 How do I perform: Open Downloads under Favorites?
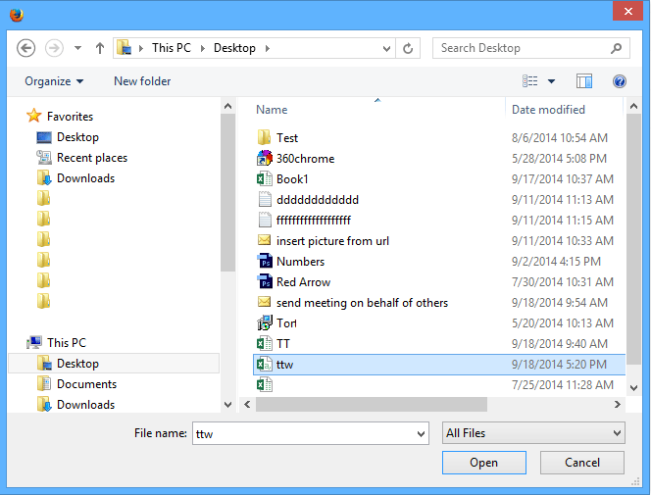[85, 178]
